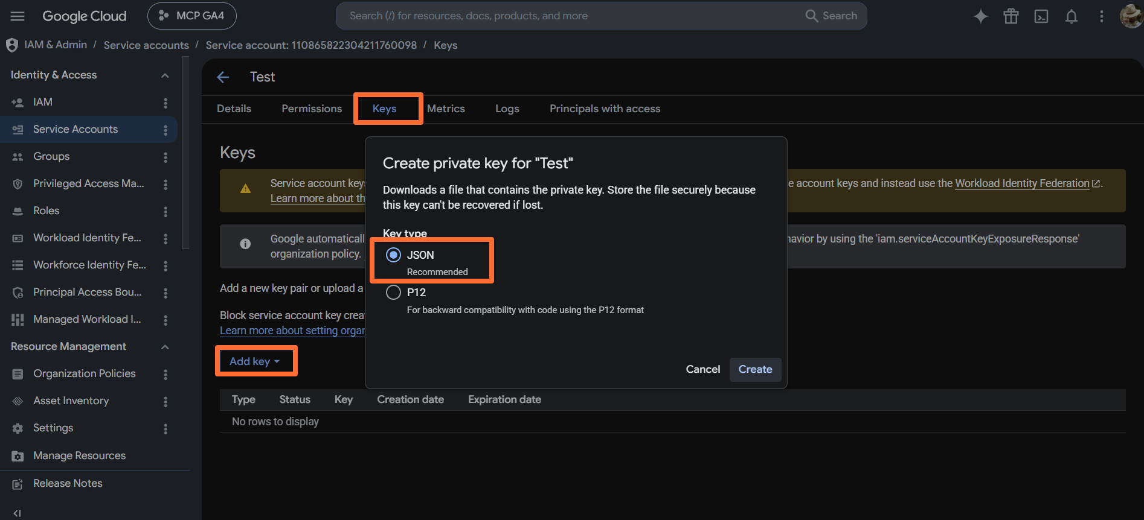This screenshot has height=520, width=1144.
Task: Click the Release Notes icon
Action: point(18,484)
